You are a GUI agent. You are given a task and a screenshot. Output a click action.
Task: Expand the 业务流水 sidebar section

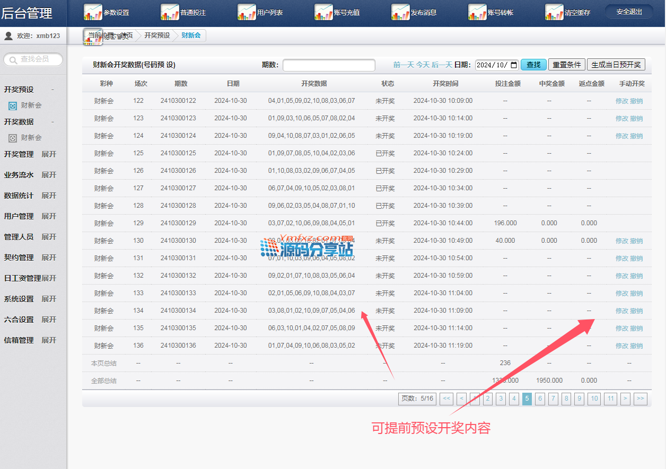point(49,175)
